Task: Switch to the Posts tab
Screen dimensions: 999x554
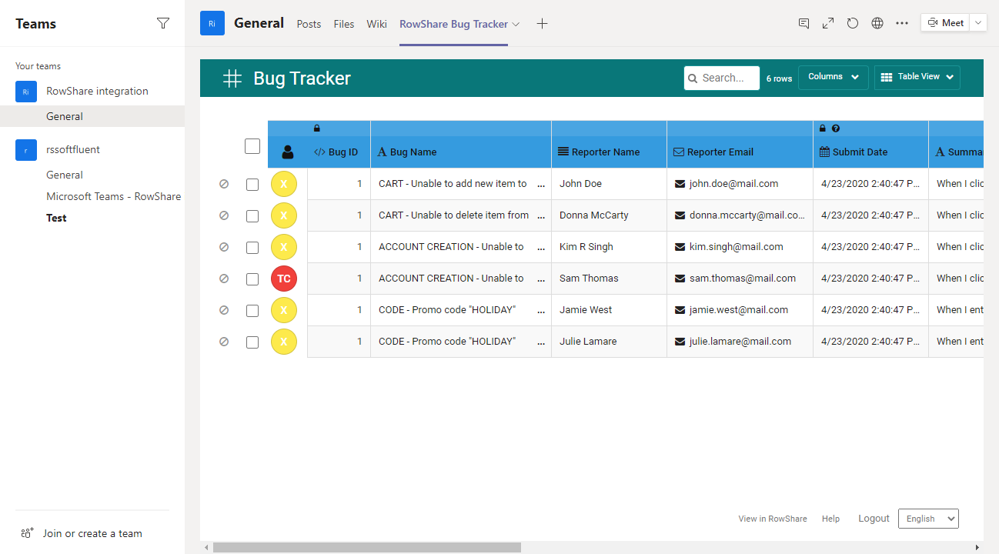Action: coord(309,24)
